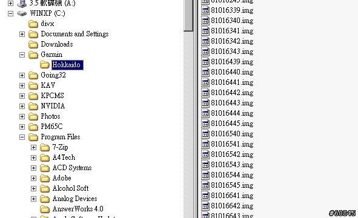
Task: Select the highlighted Hokkaido folder label
Action: click(x=67, y=65)
